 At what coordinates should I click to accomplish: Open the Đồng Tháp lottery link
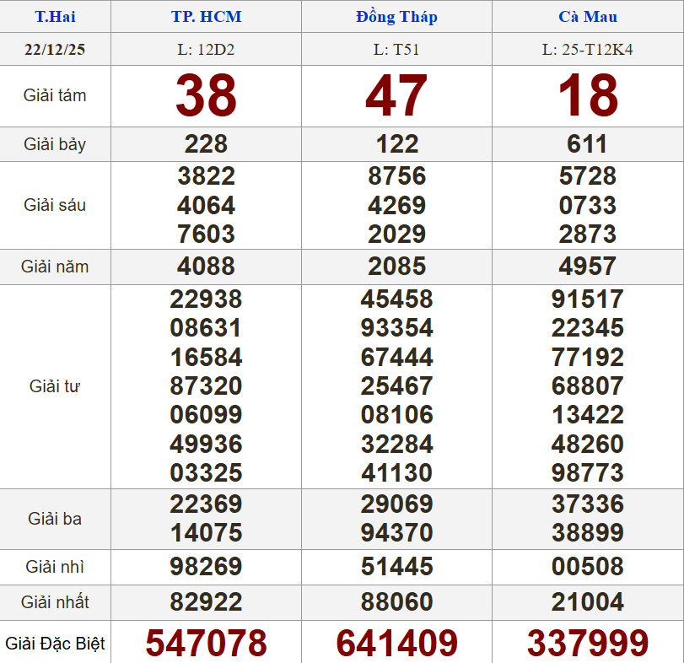396,17
